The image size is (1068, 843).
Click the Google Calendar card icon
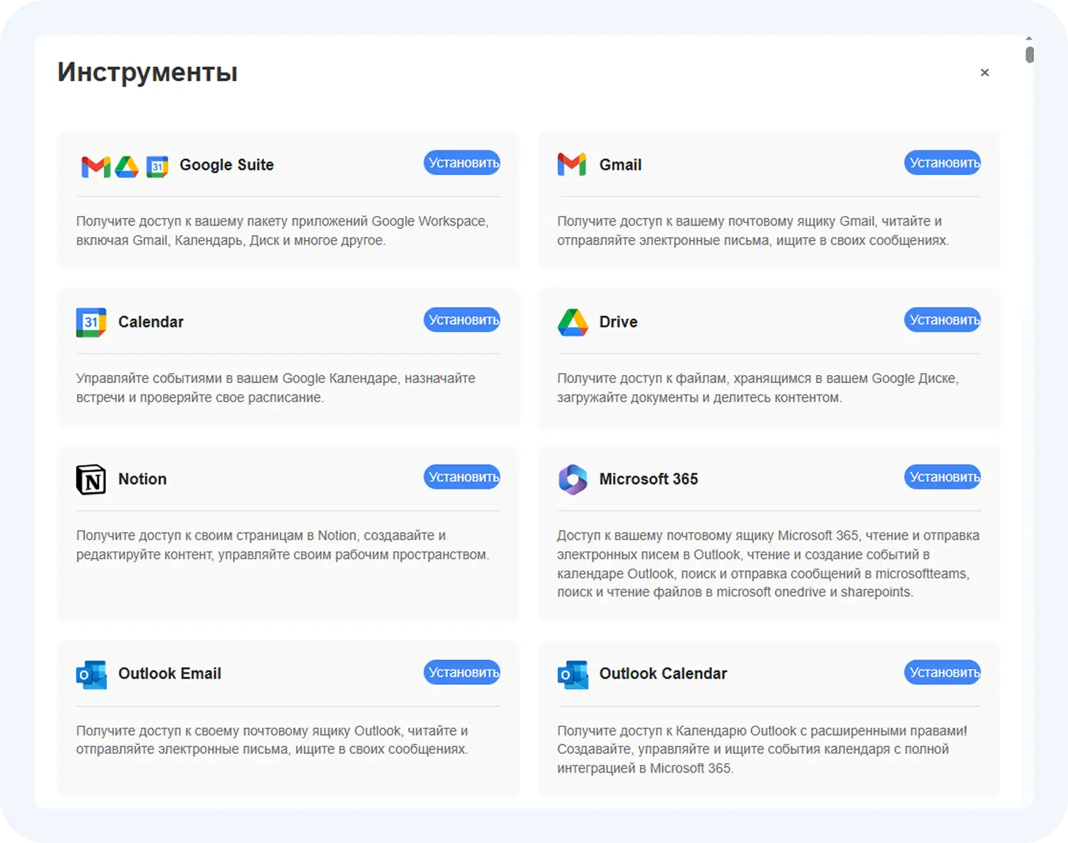click(91, 323)
